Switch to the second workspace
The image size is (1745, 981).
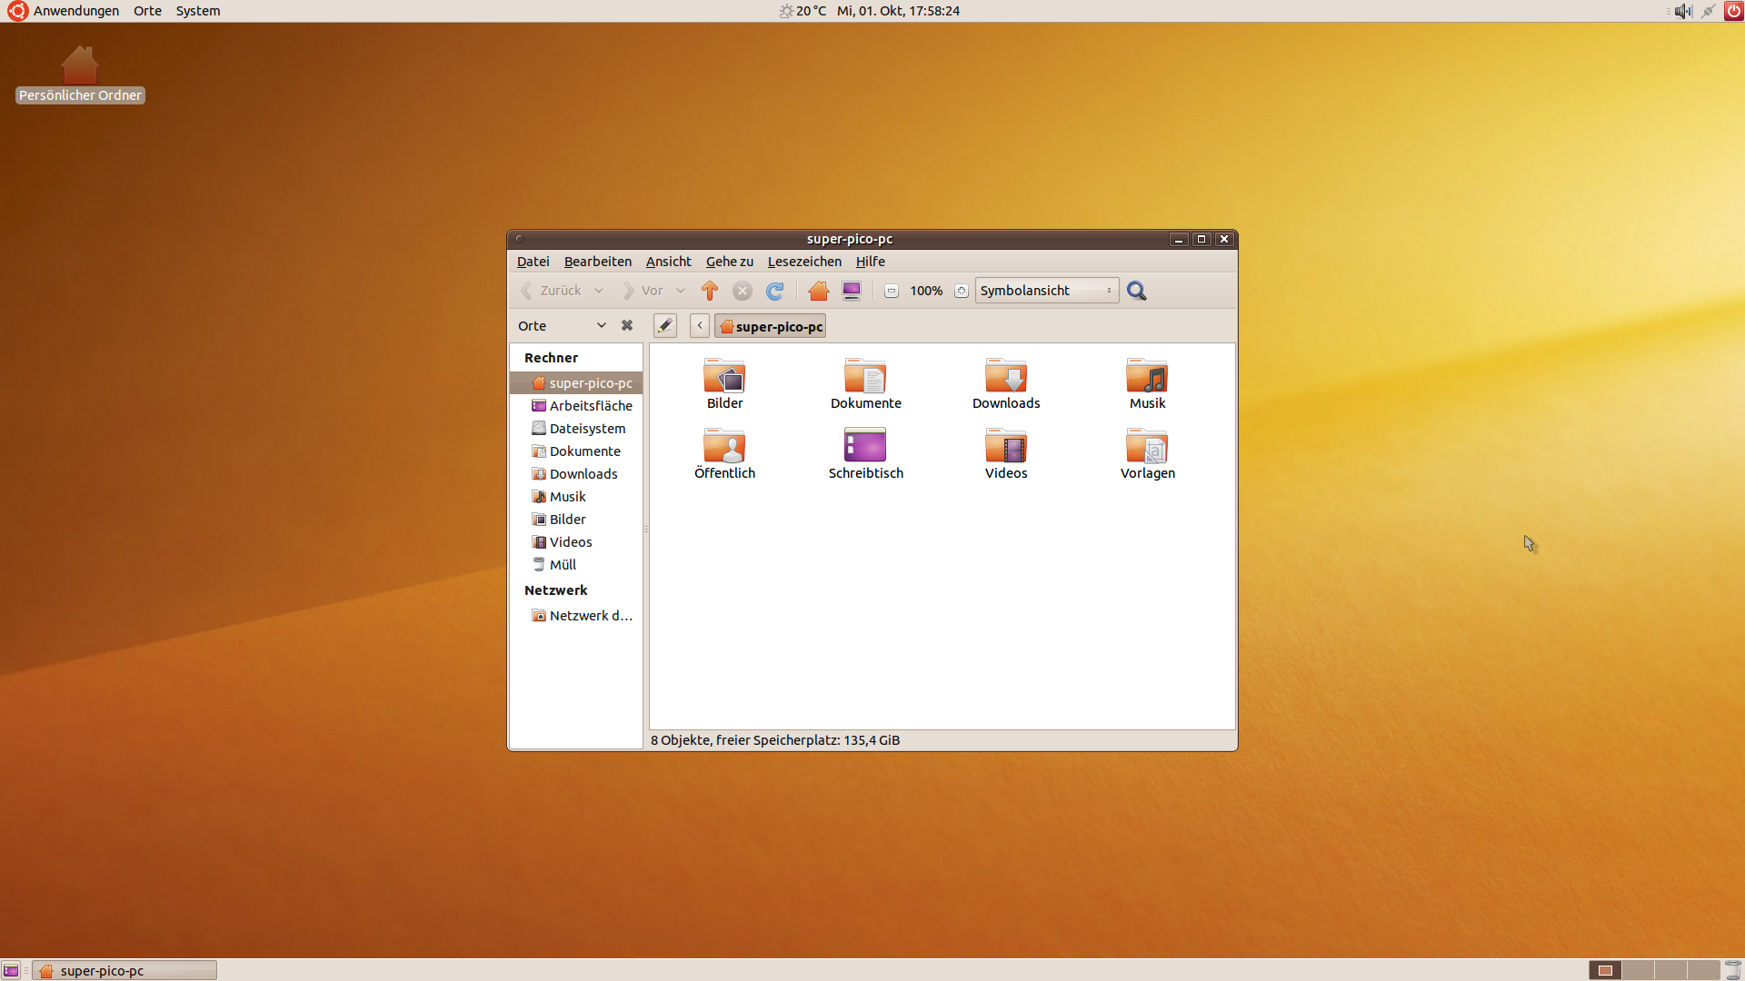[x=1638, y=970]
